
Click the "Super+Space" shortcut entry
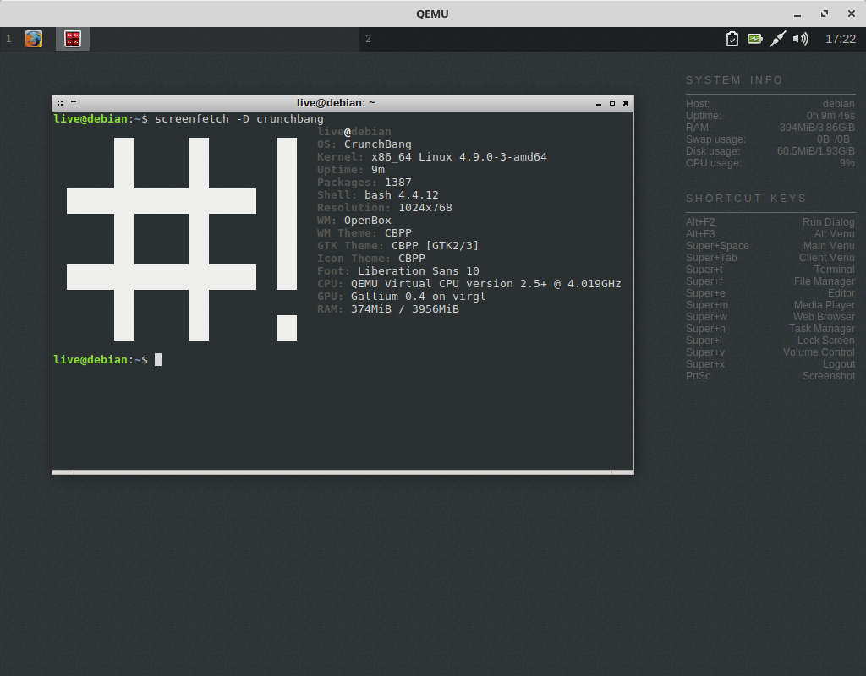[x=717, y=246]
